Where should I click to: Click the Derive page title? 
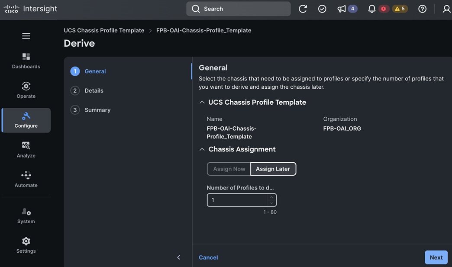(x=79, y=43)
